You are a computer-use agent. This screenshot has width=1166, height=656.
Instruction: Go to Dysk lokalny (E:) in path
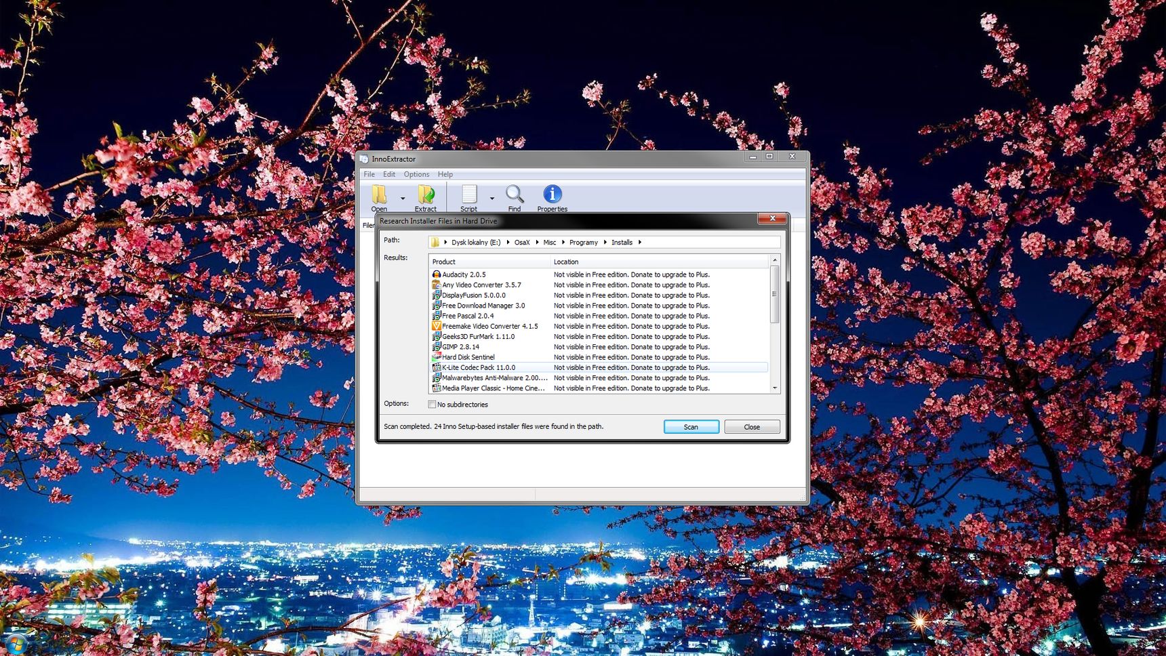click(476, 242)
